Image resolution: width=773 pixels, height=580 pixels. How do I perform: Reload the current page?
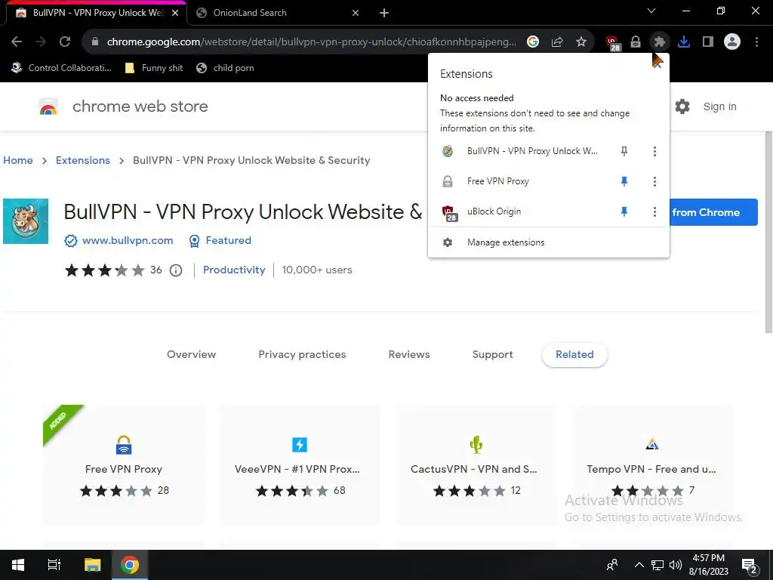pyautogui.click(x=65, y=42)
